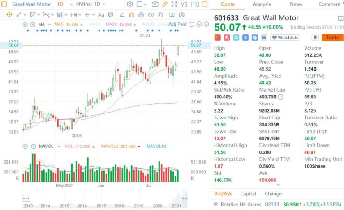The height and width of the screenshot is (210, 344).
Task: Select the polygon shape drawing tool
Action: (32, 15)
